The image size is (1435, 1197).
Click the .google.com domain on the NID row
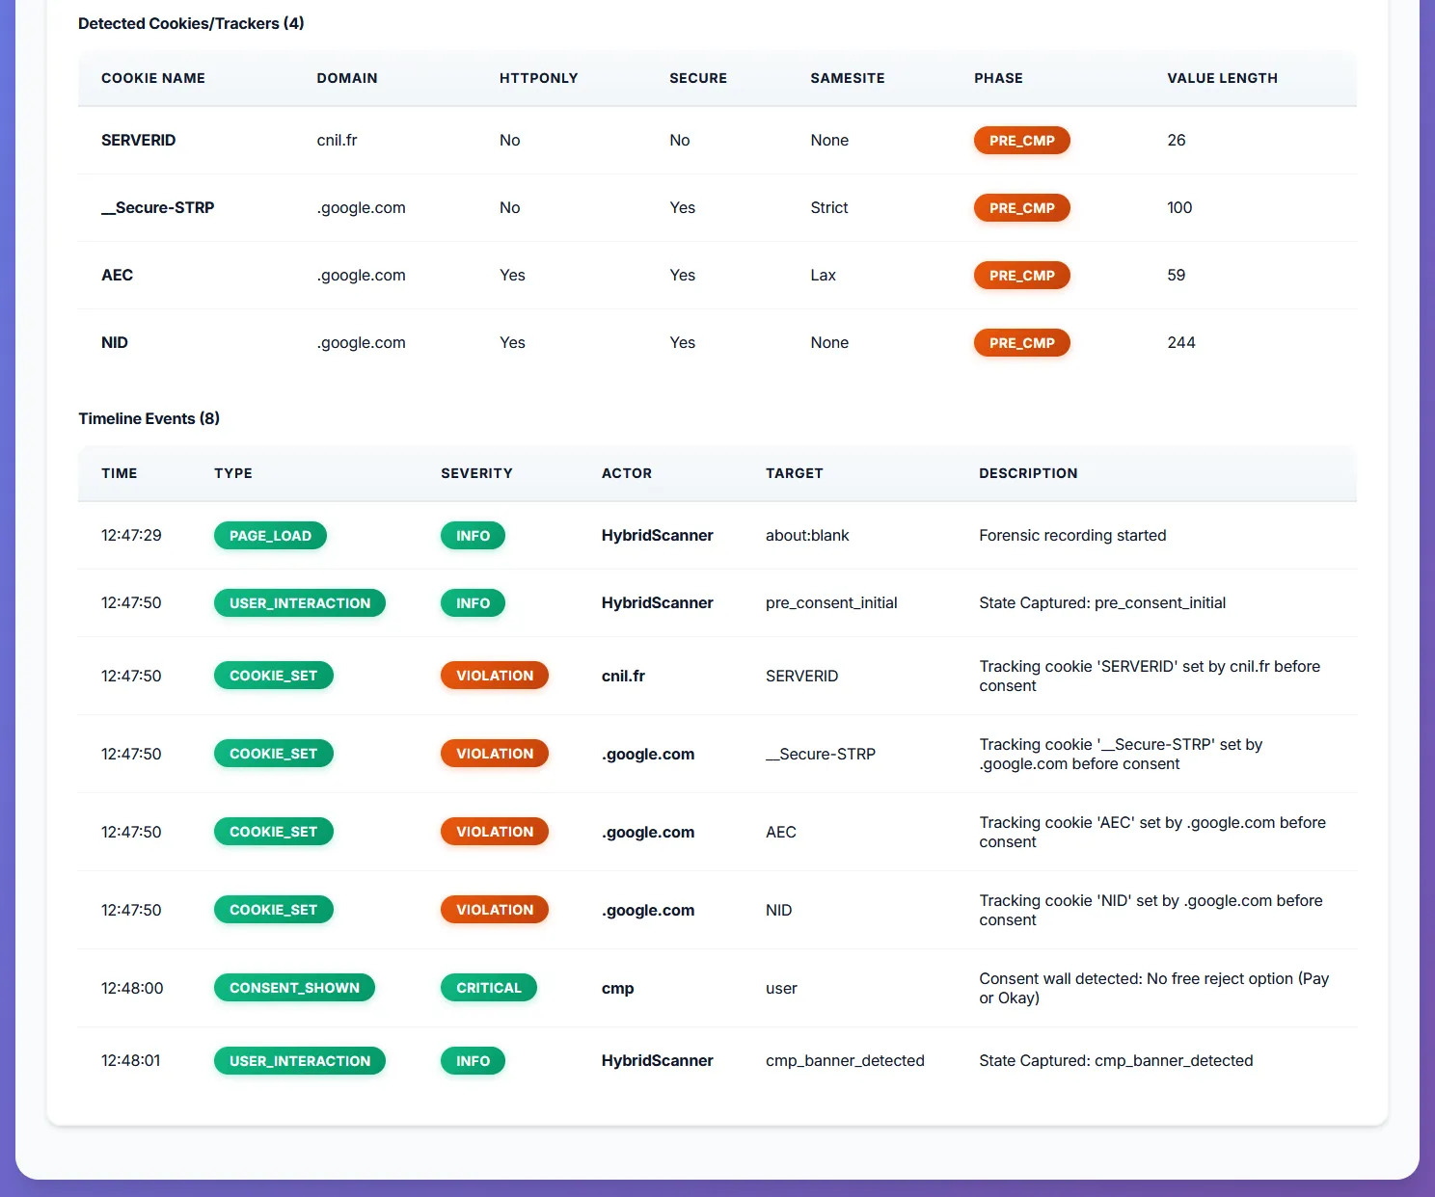[x=362, y=342]
